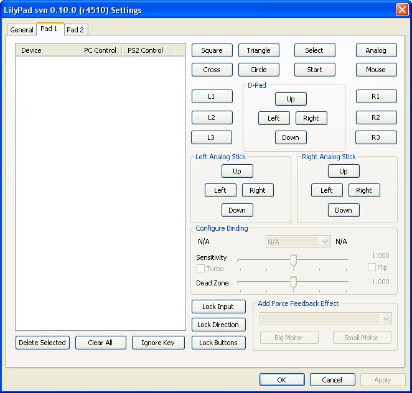The height and width of the screenshot is (393, 412).
Task: Click the Apply button
Action: coord(383,379)
